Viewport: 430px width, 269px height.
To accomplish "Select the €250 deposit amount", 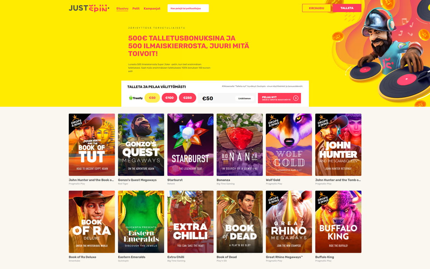I will tap(187, 98).
